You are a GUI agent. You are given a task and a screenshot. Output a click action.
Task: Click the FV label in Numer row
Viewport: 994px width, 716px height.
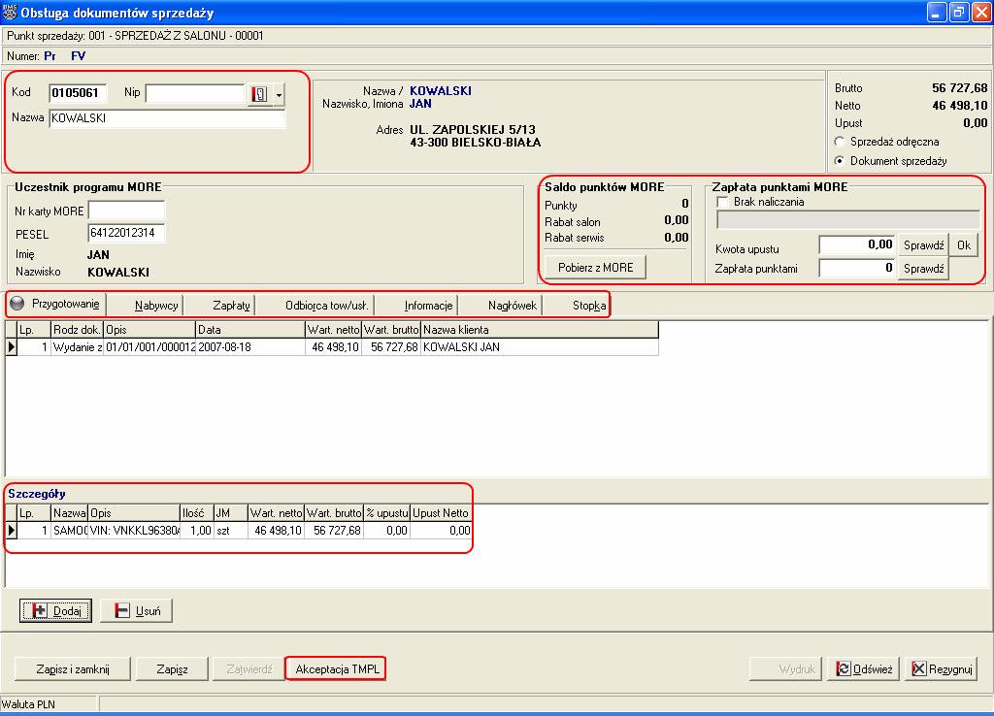(x=78, y=56)
